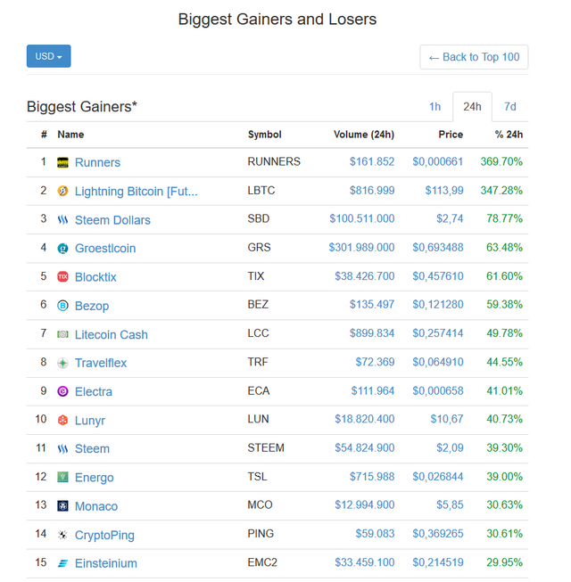Open the Einsteinium link
The height and width of the screenshot is (582, 571).
click(x=106, y=563)
